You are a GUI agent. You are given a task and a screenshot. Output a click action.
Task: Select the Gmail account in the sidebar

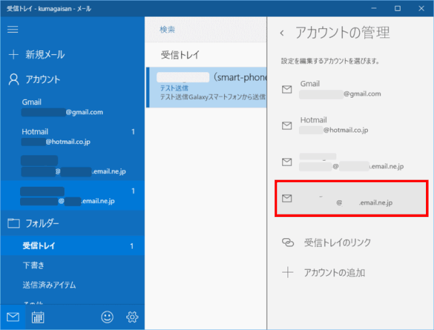[x=72, y=107]
